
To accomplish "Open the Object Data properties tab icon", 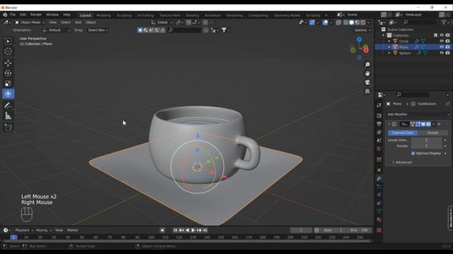I will tap(379, 212).
